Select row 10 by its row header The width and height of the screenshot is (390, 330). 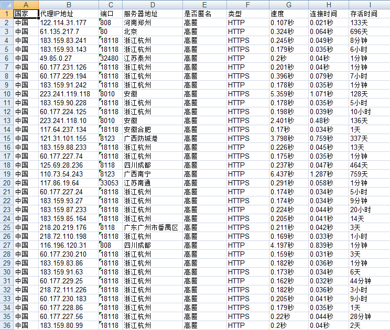point(6,94)
